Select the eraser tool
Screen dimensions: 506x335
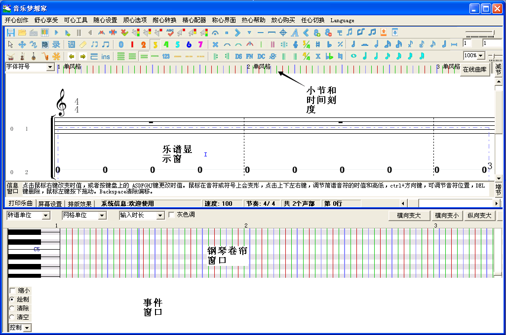83,44
